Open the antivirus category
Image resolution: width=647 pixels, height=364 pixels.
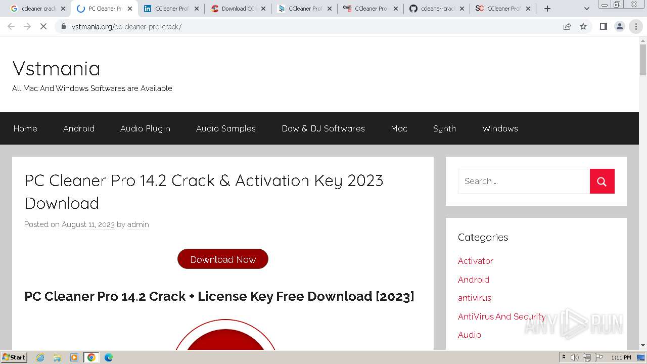[475, 298]
